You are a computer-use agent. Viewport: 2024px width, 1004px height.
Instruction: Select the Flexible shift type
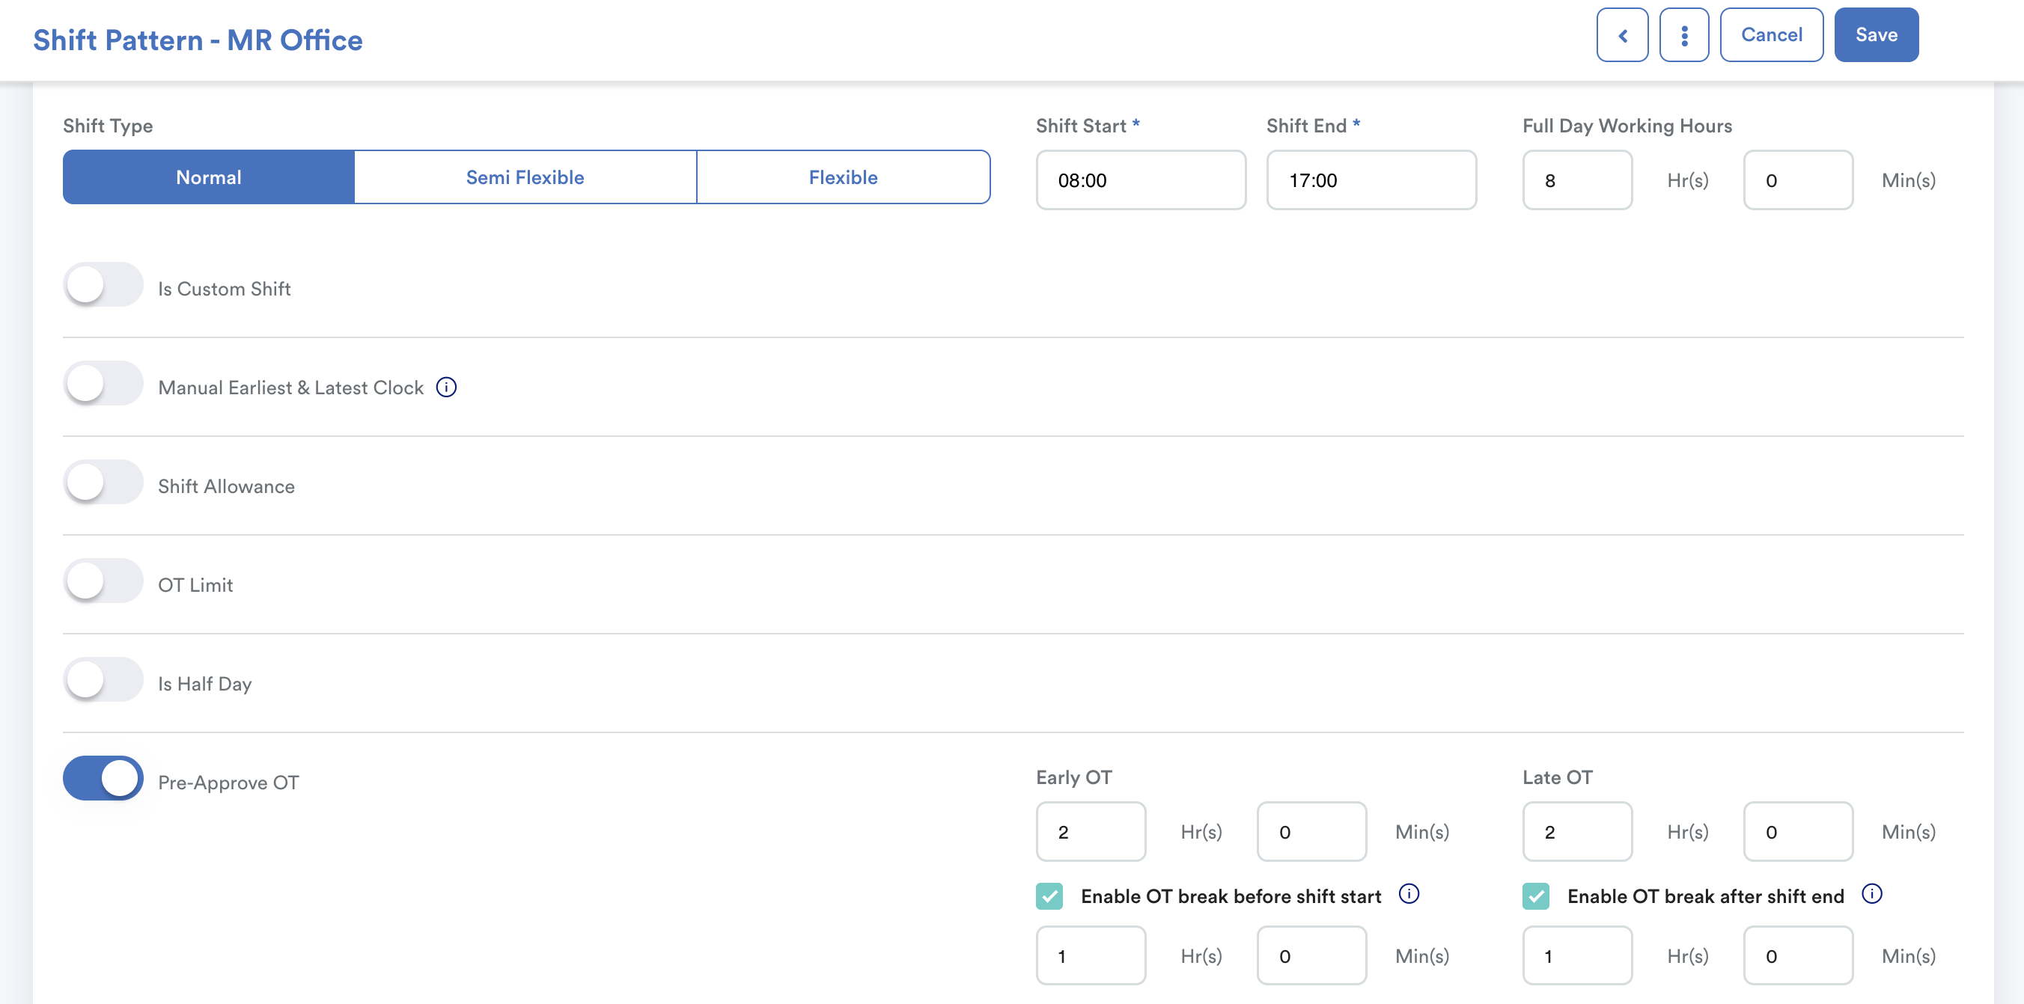pyautogui.click(x=842, y=177)
